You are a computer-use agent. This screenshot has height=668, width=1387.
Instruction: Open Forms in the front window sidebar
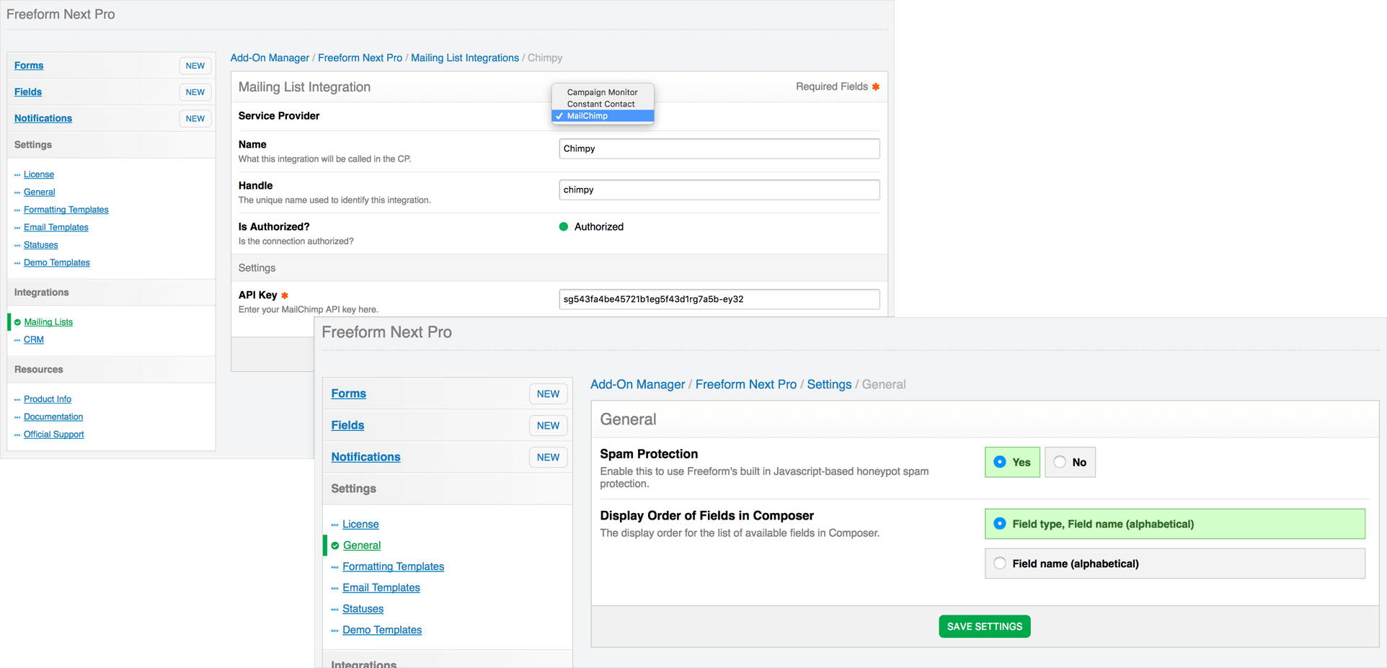click(349, 393)
